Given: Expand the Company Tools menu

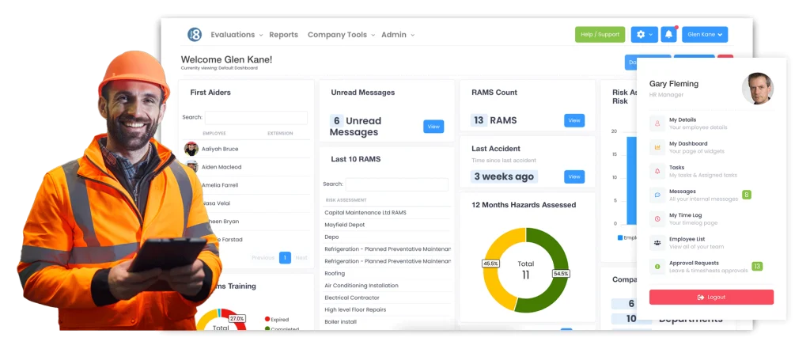Looking at the screenshot, I should pyautogui.click(x=341, y=35).
